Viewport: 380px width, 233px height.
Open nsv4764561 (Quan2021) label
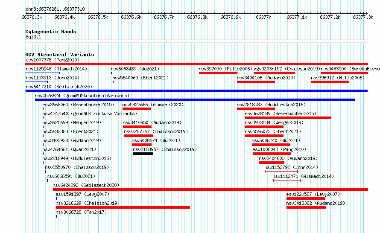[69, 149]
